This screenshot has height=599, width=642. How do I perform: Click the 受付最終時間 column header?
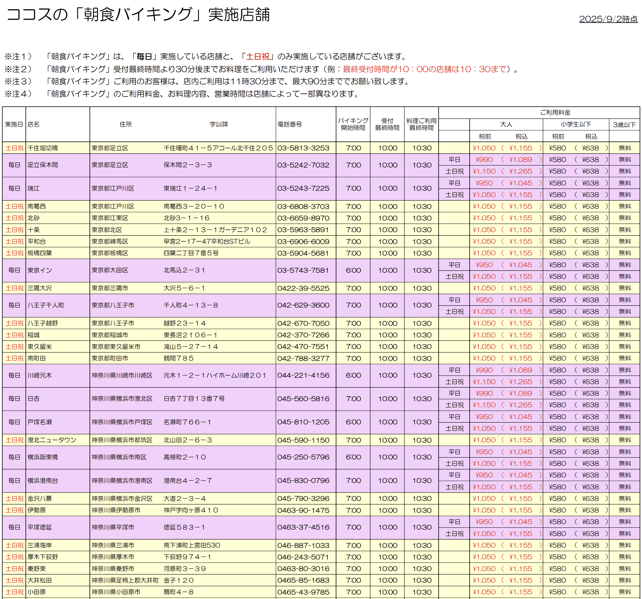click(x=387, y=124)
